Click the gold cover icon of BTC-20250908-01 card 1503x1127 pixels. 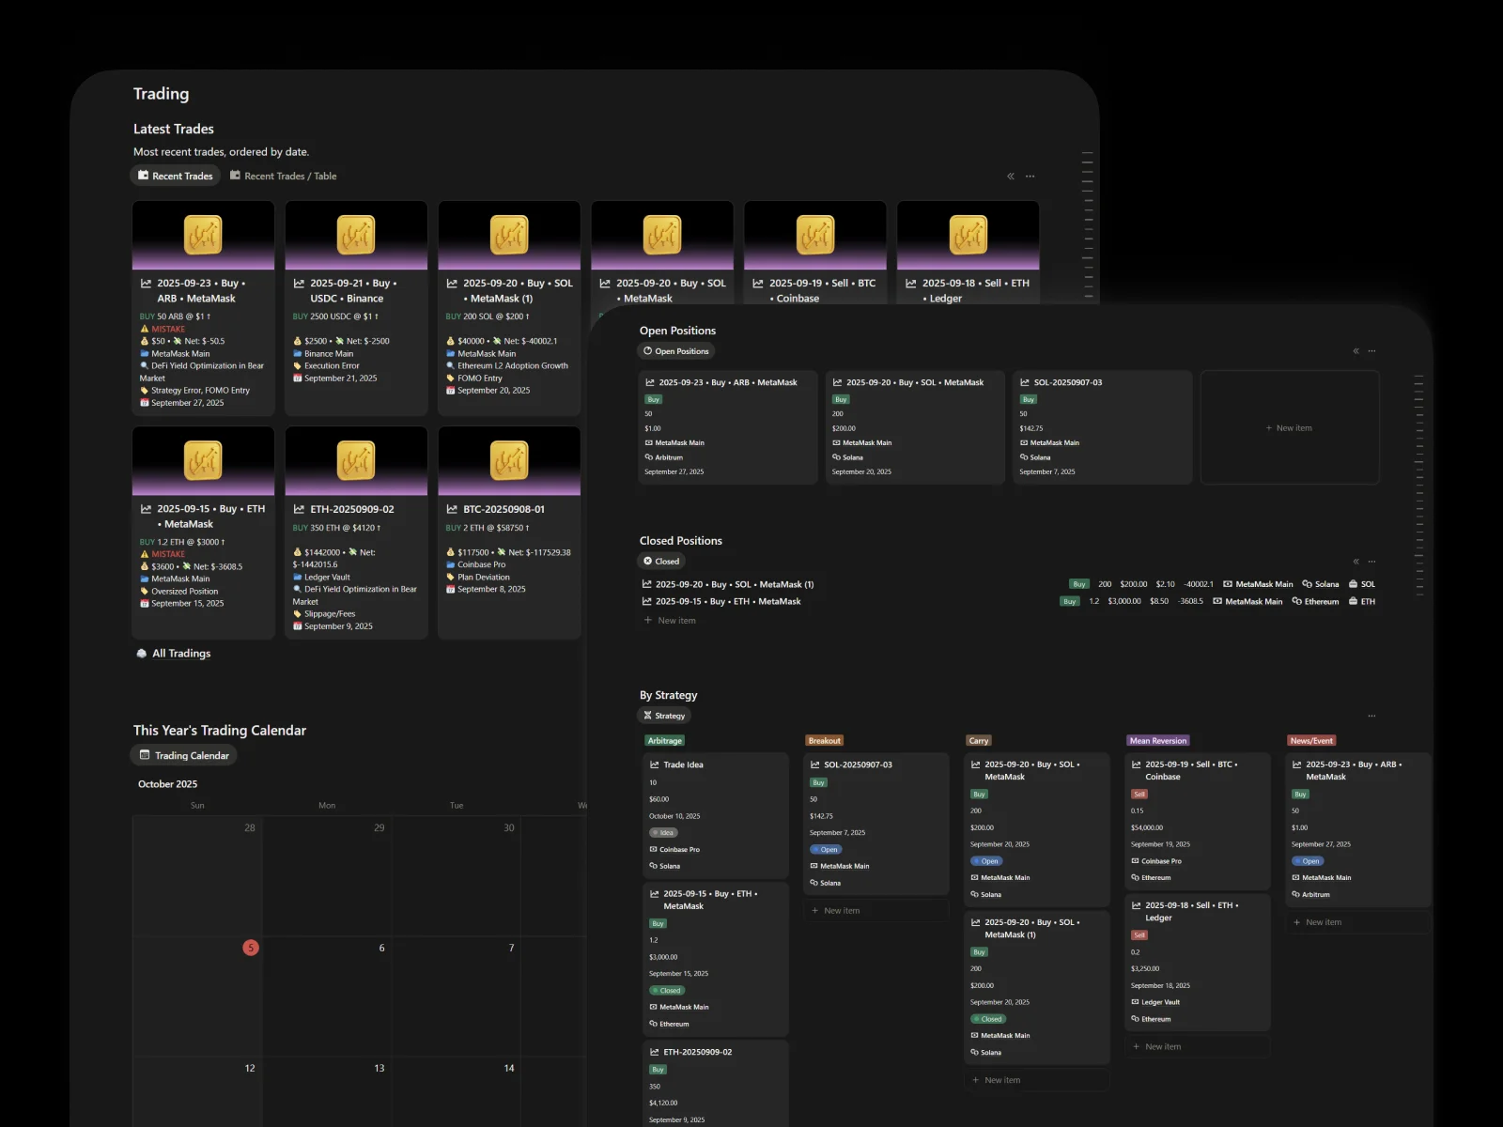click(509, 461)
